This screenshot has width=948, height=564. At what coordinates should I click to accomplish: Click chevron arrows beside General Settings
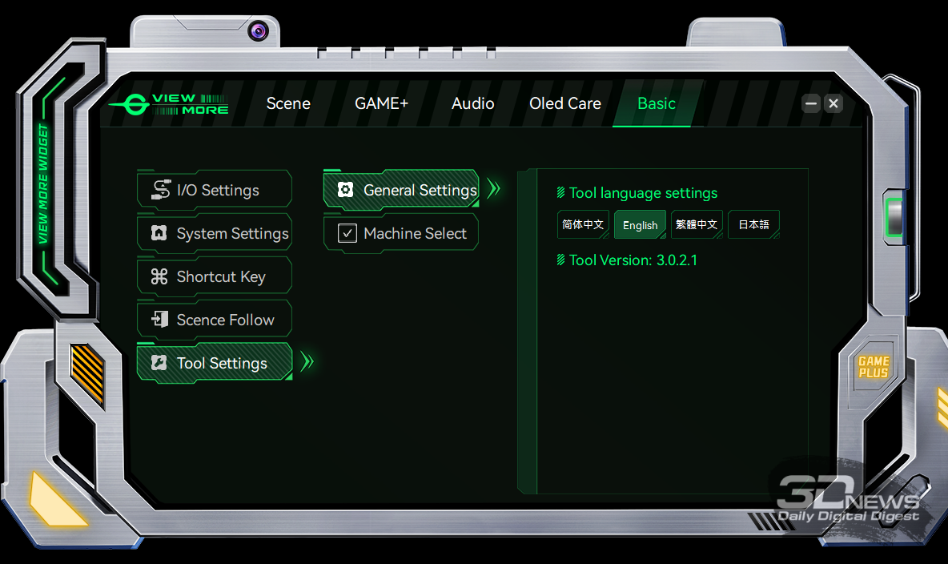coord(493,189)
